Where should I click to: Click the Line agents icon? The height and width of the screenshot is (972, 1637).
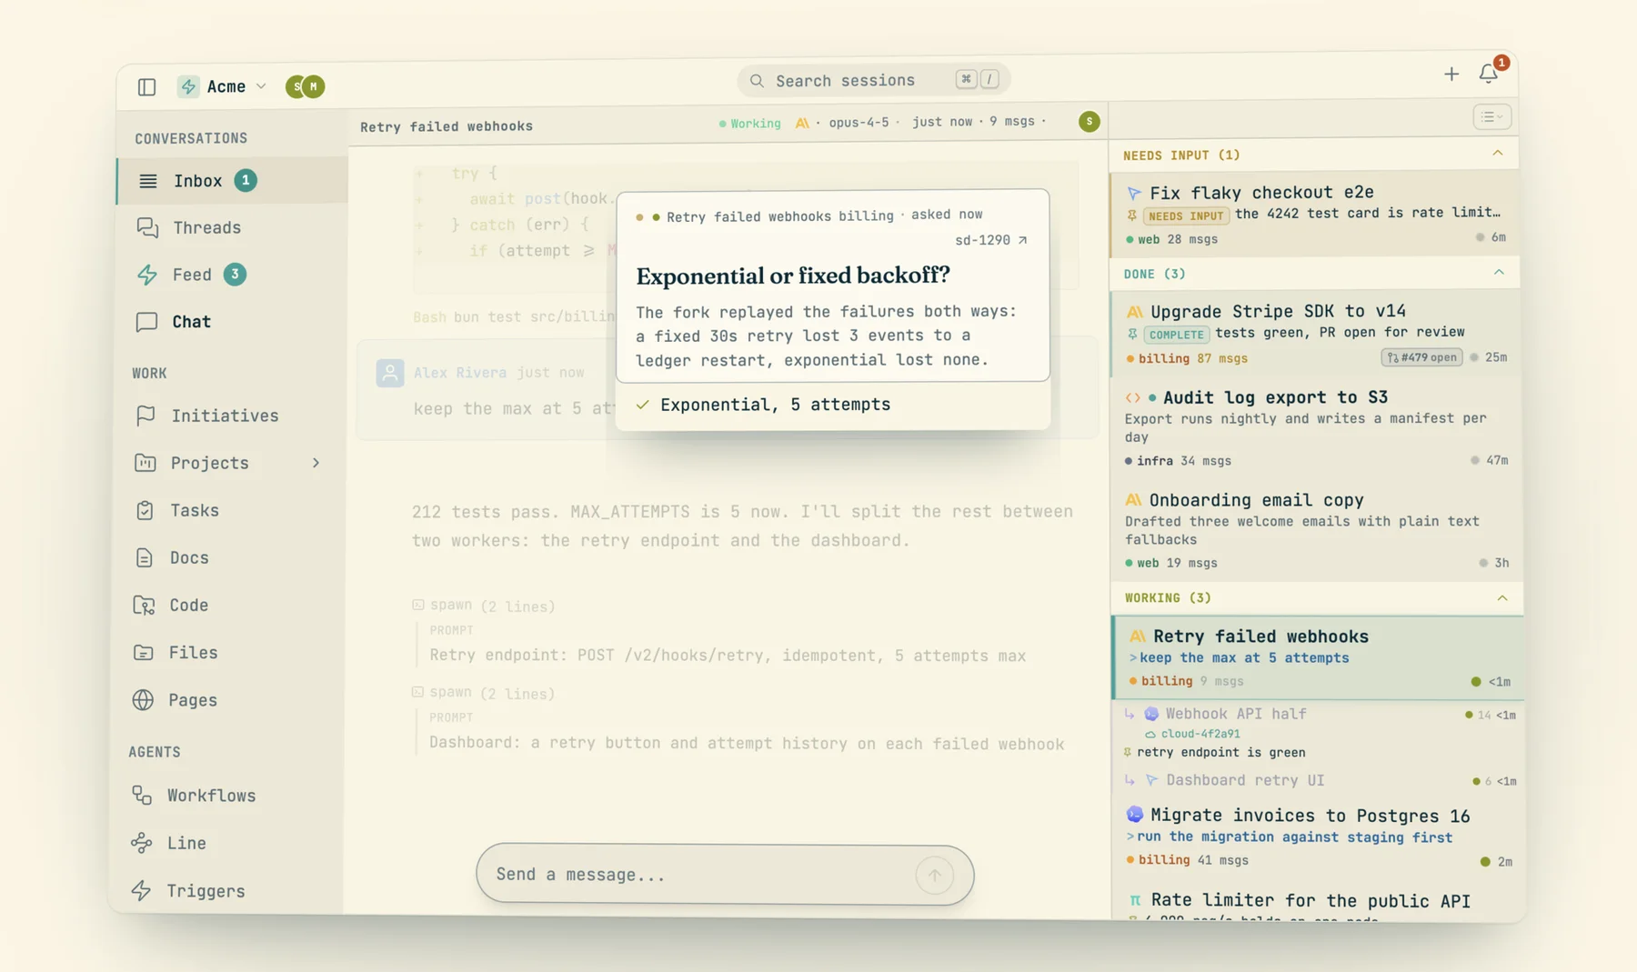142,843
